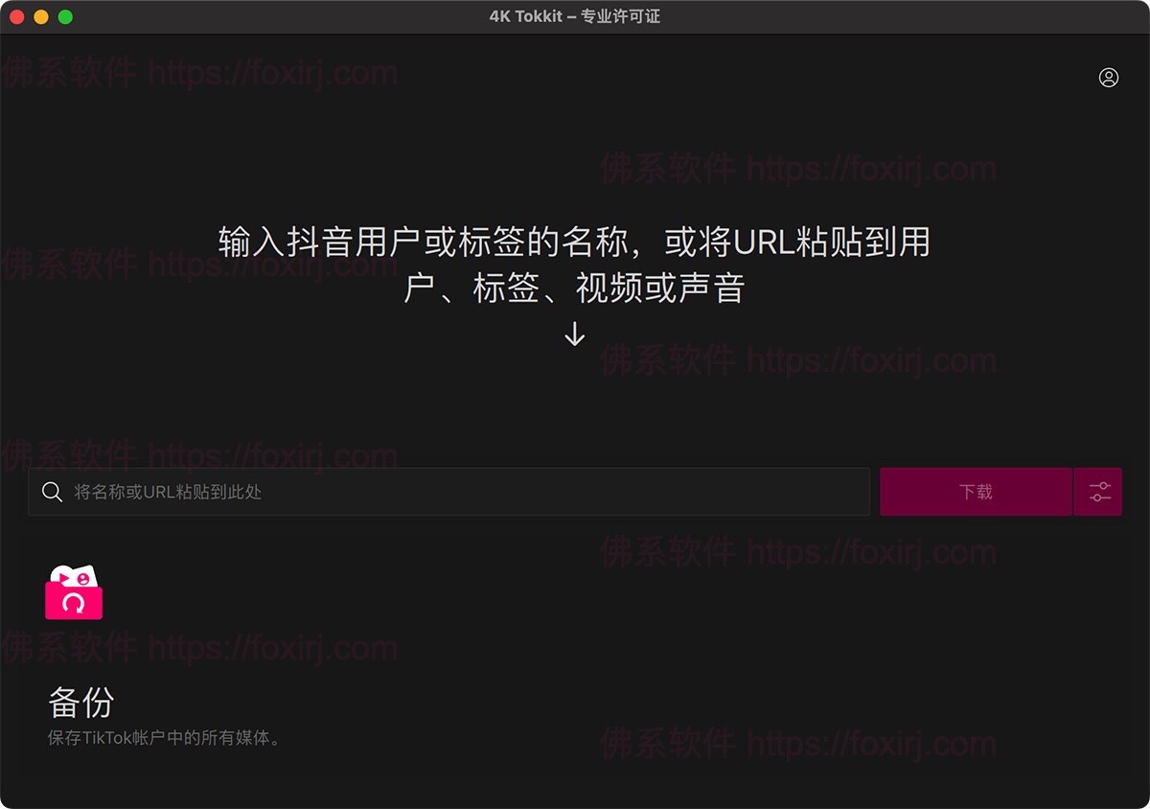This screenshot has height=809, width=1150.
Task: Maximize the window with the green button
Action: click(x=65, y=15)
